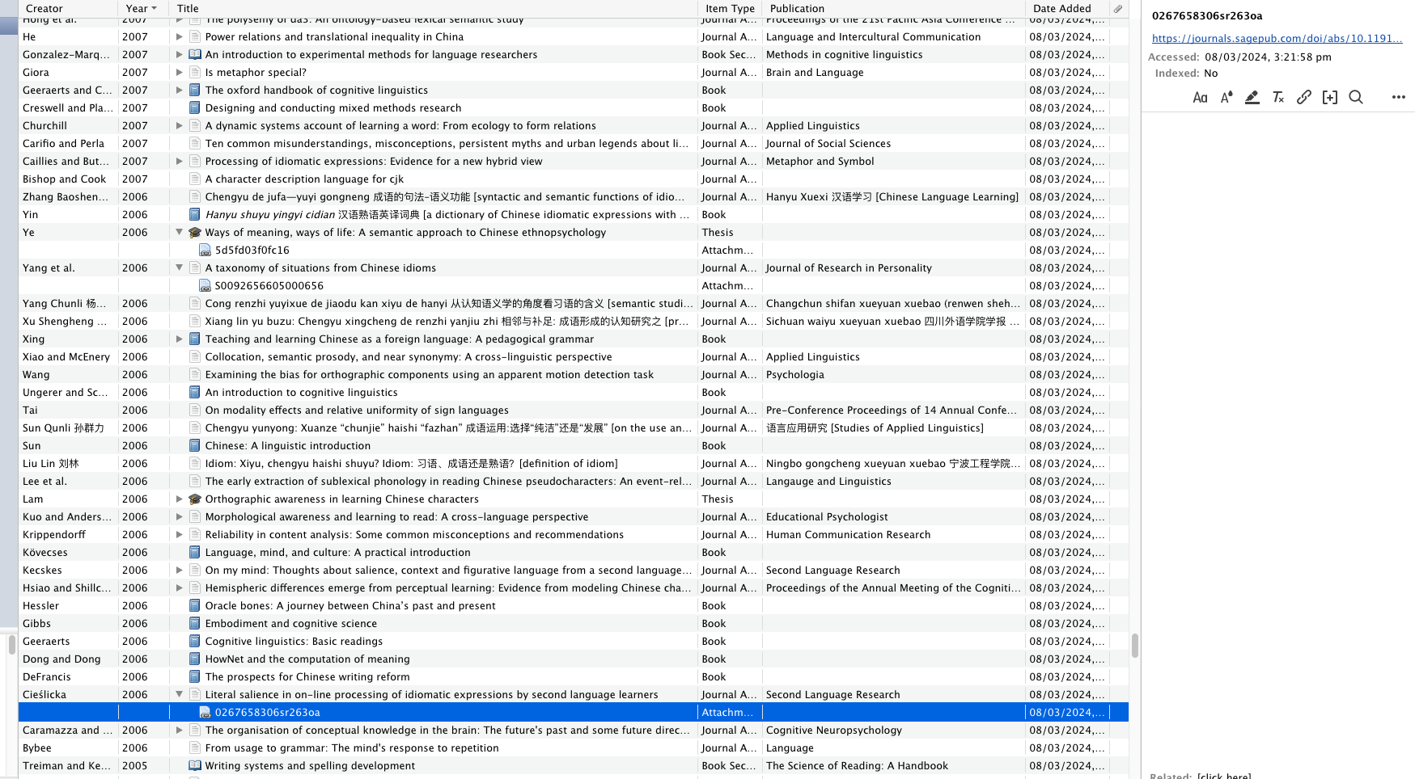
Task: Expand the Reliability in content analysis row
Action: 180,535
